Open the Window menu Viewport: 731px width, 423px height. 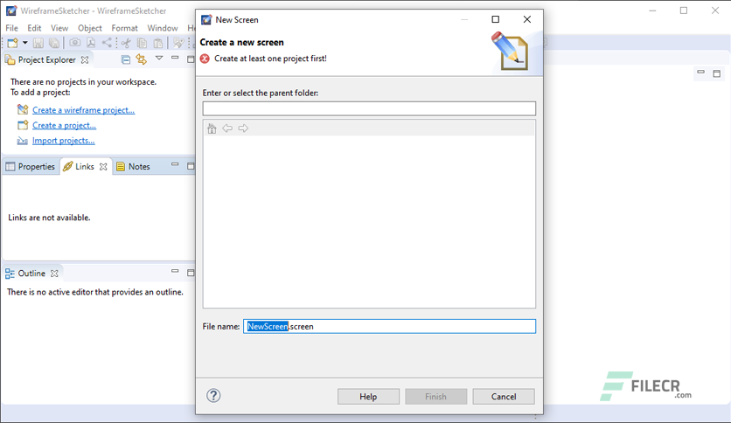coord(163,28)
